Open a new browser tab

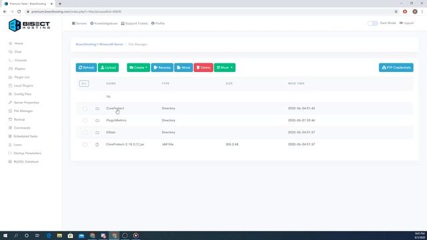[60, 4]
